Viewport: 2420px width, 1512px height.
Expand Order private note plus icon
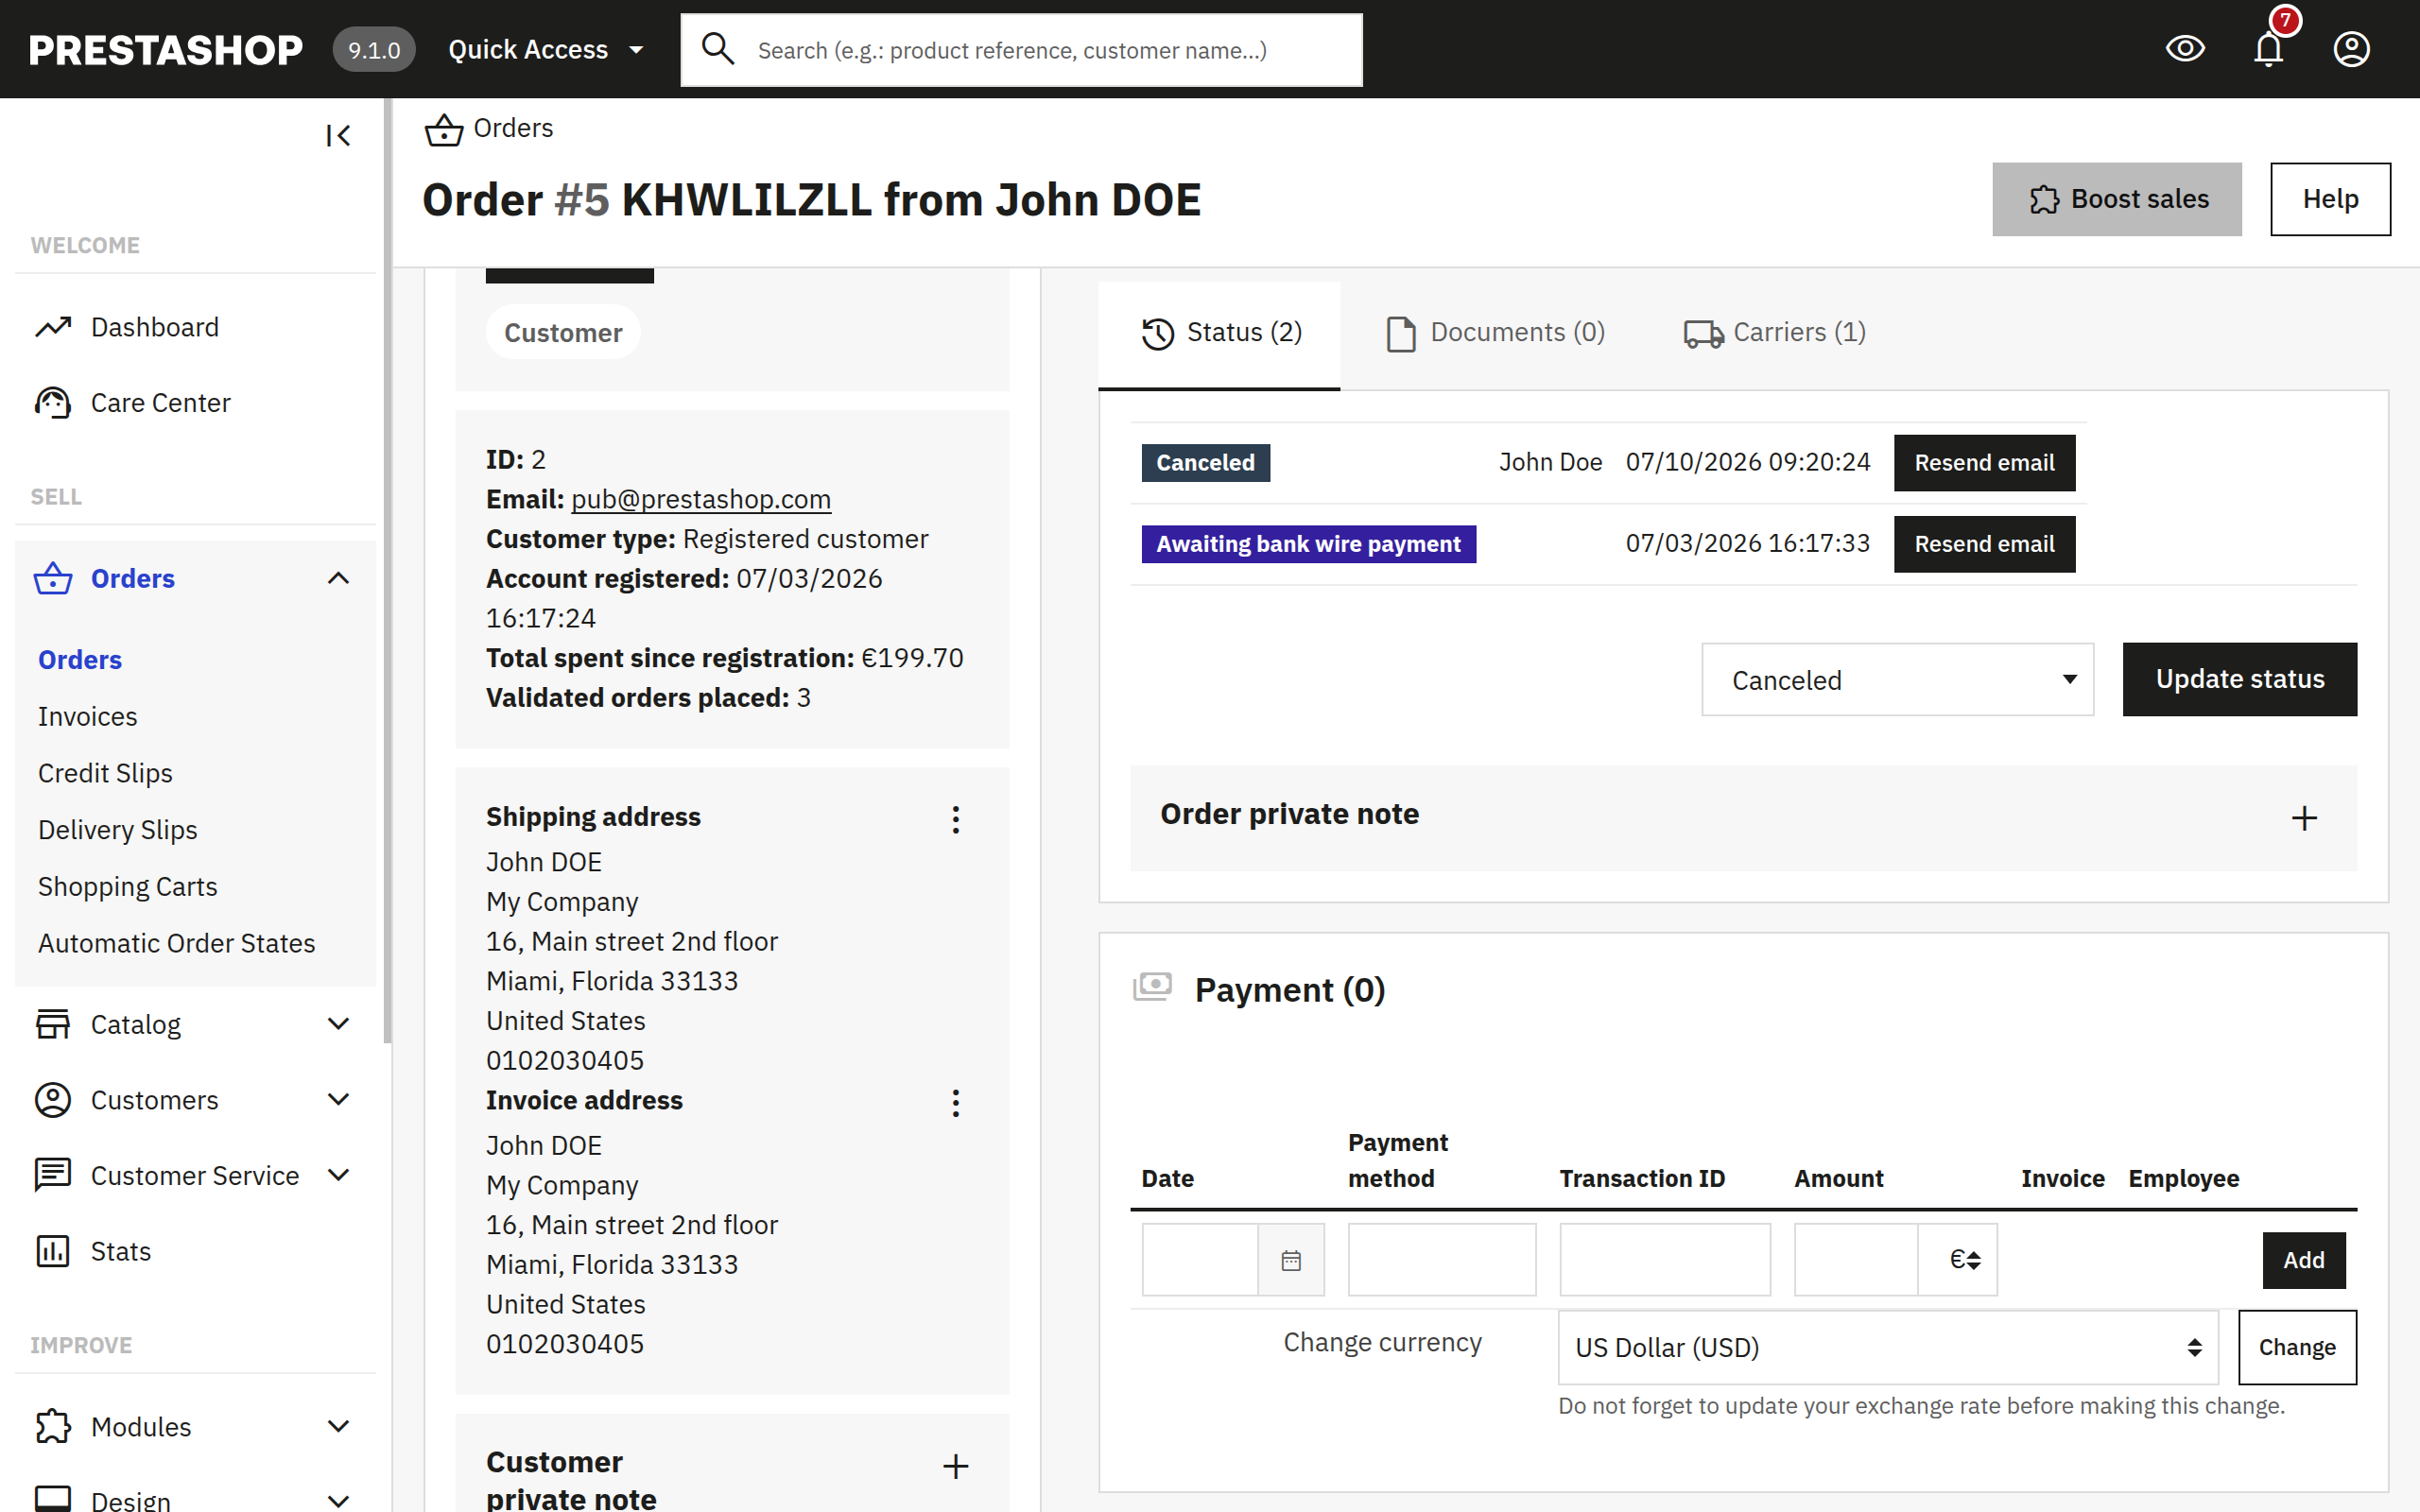pyautogui.click(x=2304, y=818)
